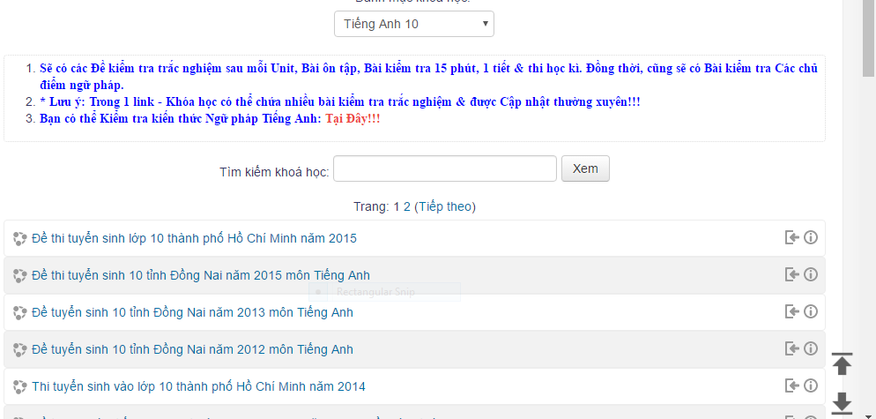Click self-enrol icon for Đồng Nai năm 2013 course

[x=791, y=311]
